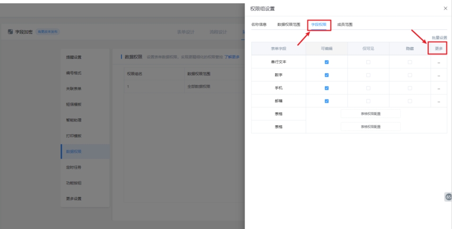Hide the 数字 field via 隐藏 checkbox

coord(410,75)
